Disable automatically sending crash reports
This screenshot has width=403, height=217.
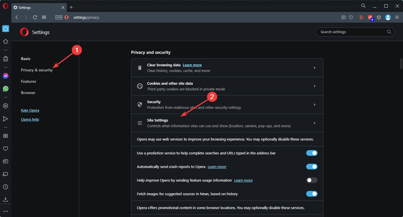312,167
